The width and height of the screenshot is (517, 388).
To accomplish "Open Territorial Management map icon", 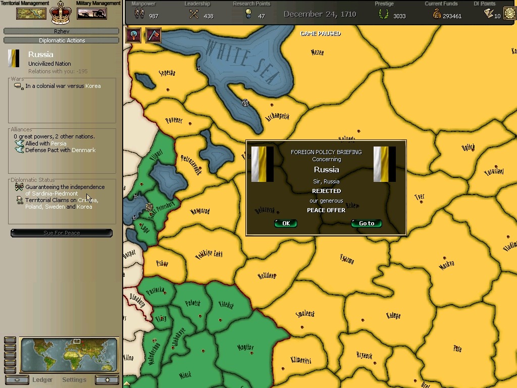I will coord(31,14).
